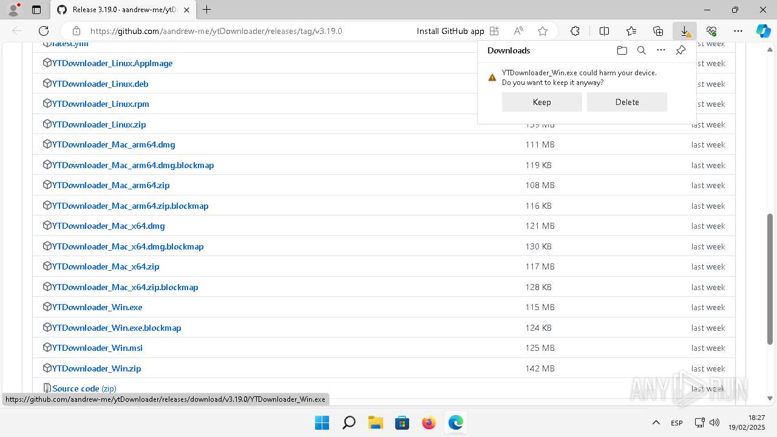Screen dimensions: 777x437
Task: Keep the YTDownloader_Win.exe download
Action: point(541,102)
